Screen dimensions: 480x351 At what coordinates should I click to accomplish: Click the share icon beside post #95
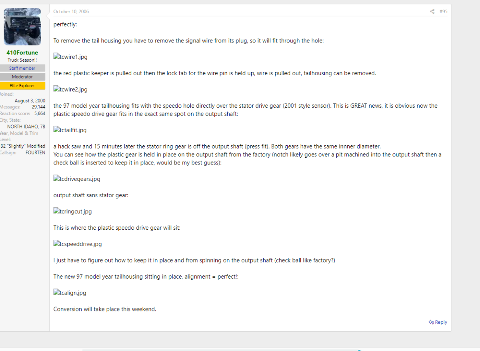tap(432, 12)
